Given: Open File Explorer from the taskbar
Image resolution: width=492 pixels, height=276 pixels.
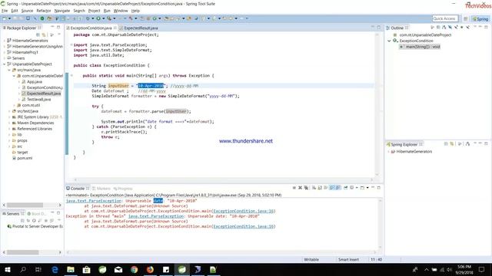Looking at the screenshot, I should (71, 269).
